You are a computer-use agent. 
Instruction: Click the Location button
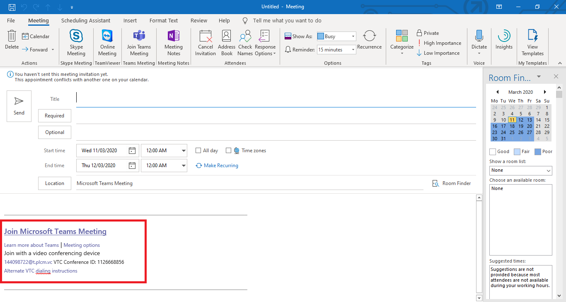[55, 183]
